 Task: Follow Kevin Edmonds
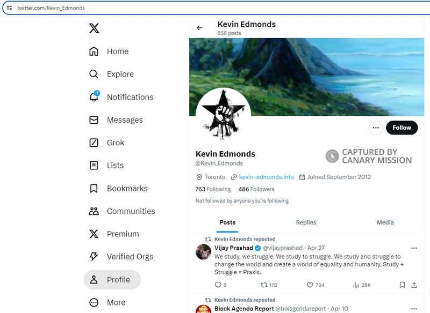[402, 128]
